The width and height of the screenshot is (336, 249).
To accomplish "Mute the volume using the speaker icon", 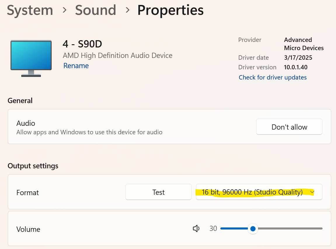I will [196, 229].
